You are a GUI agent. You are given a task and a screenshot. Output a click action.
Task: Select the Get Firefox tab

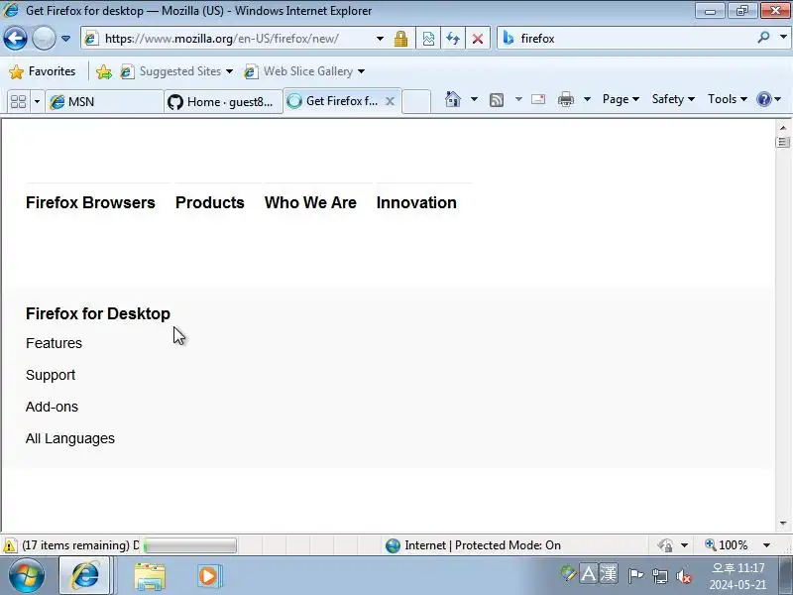[334, 101]
